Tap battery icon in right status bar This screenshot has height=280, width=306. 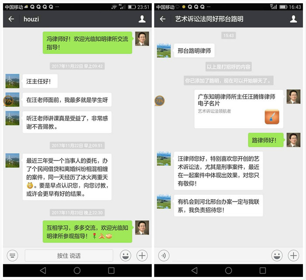[x=283, y=7]
